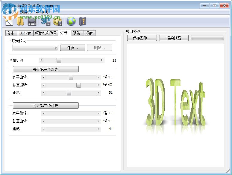
Task: Open the 帮助(H) menu
Action: click(42, 12)
